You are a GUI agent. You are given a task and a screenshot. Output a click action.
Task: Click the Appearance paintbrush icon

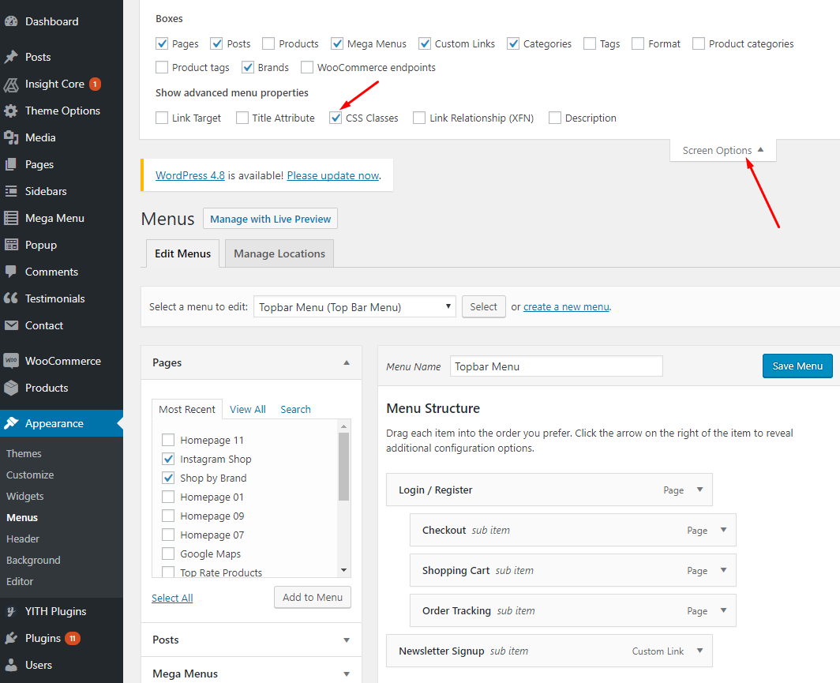[x=11, y=423]
